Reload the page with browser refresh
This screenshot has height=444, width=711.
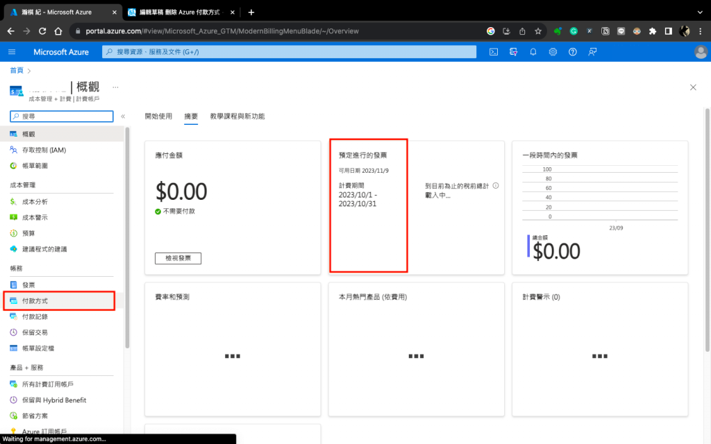[x=42, y=31]
